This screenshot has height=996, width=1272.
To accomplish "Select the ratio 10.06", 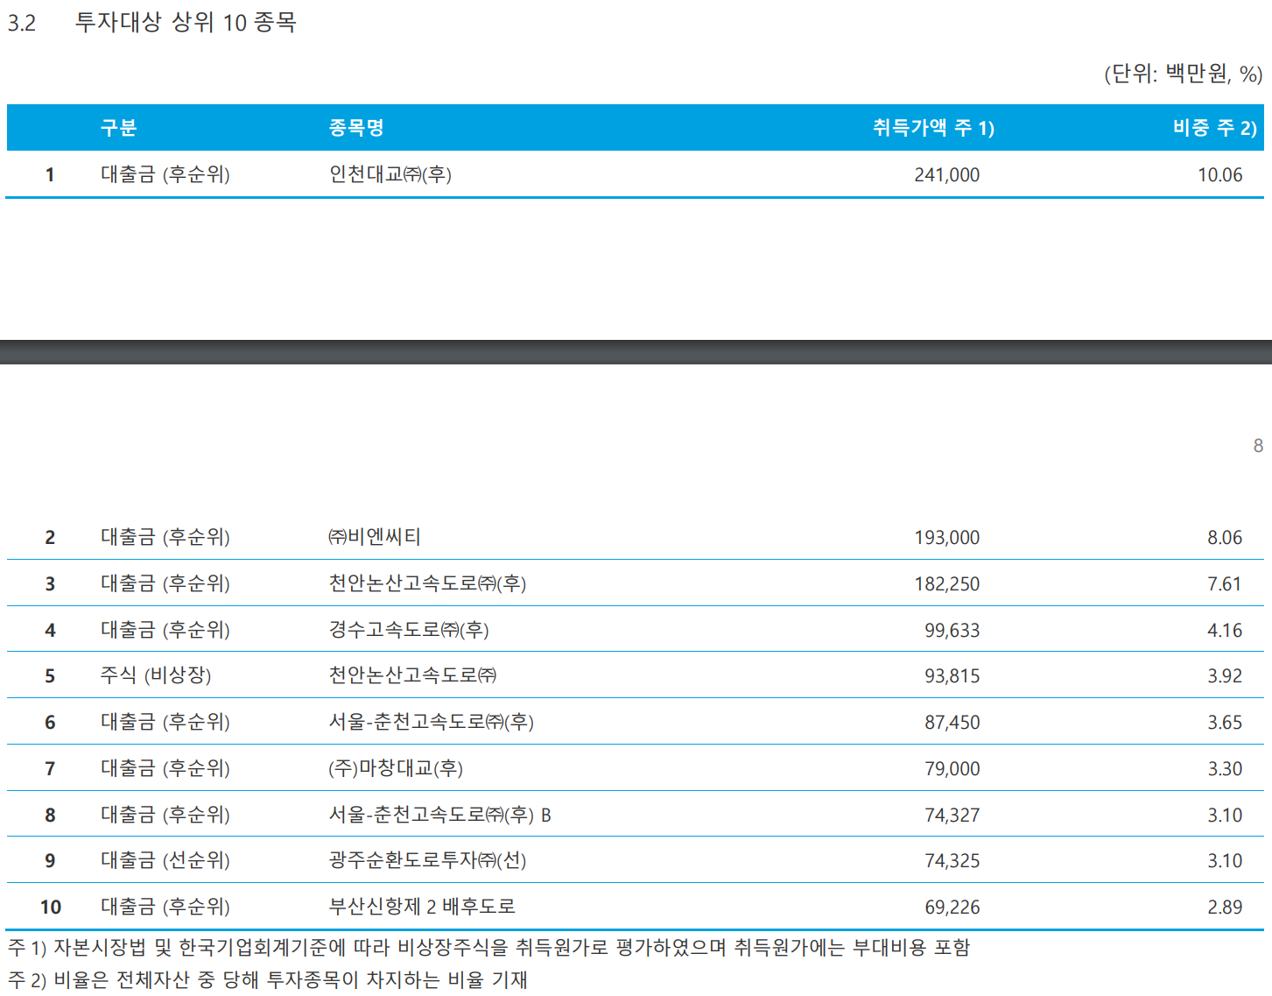I will [x=1220, y=175].
